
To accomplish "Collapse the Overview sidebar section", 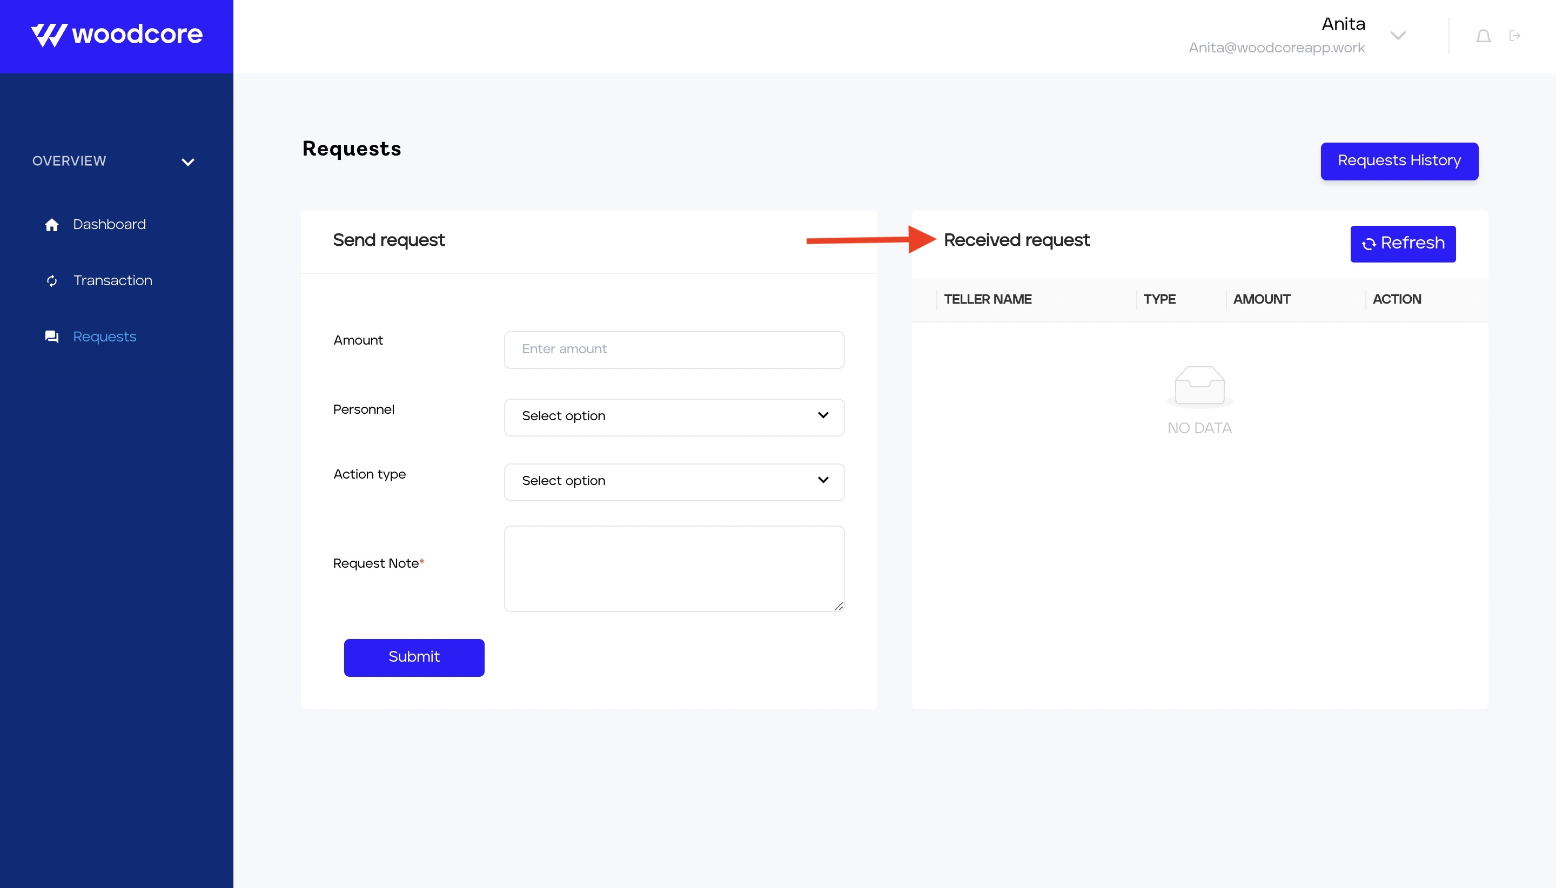I will pyautogui.click(x=188, y=162).
